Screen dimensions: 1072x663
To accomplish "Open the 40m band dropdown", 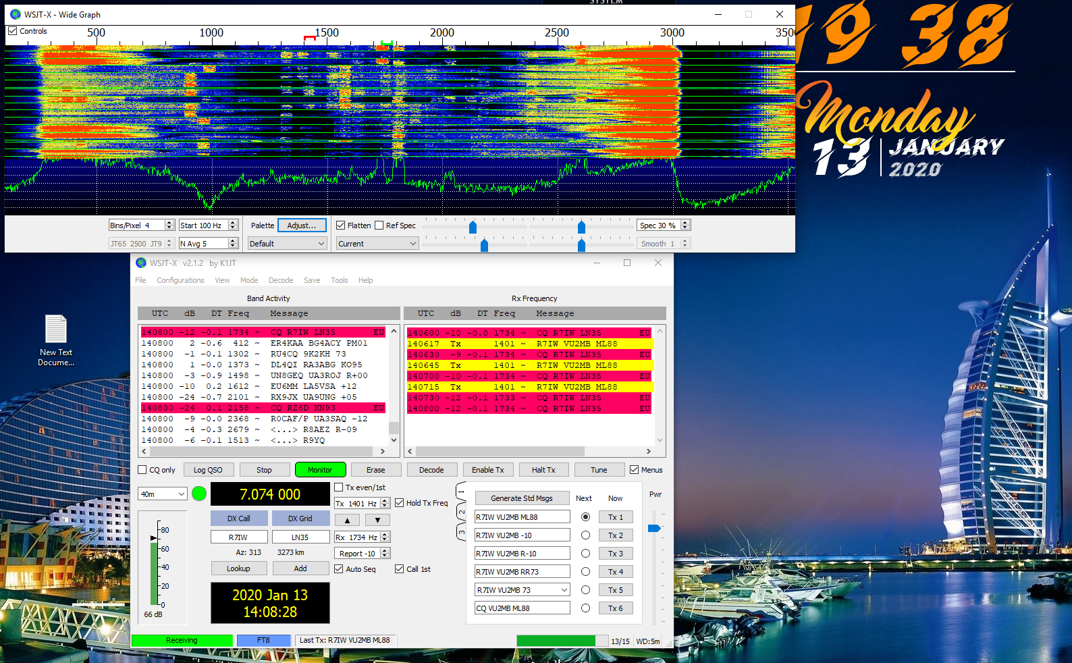I will 163,494.
